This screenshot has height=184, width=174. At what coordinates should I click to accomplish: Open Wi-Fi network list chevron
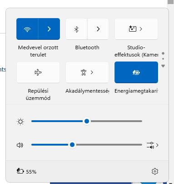point(49,29)
